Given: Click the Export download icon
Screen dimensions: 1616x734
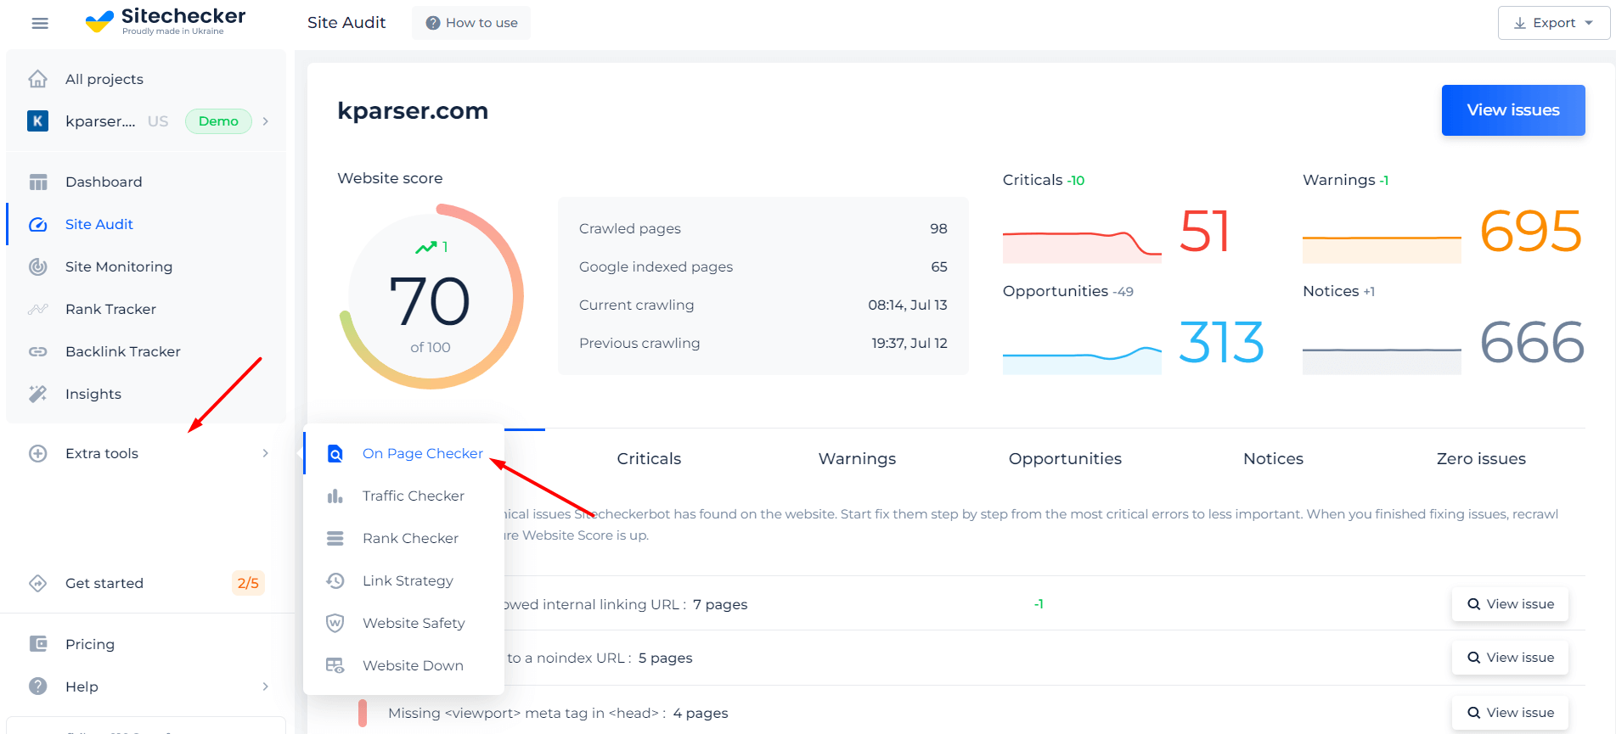Looking at the screenshot, I should point(1520,23).
